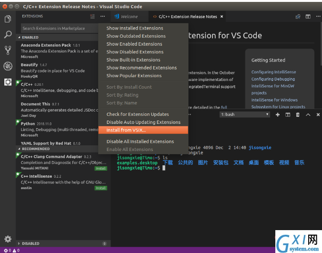The width and height of the screenshot is (322, 253).
Task: Close the C/C++ Extension Release Notes tab
Action: coord(222,16)
